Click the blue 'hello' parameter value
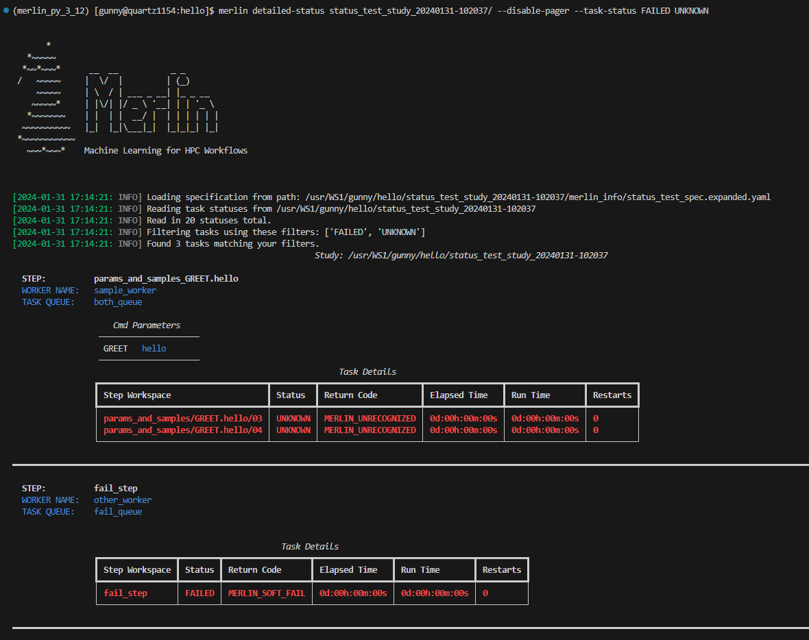Screen dimensions: 809x640 (154, 349)
